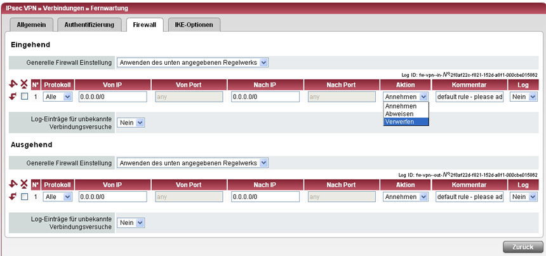Screen dimensions: 546x256
Task: Open Generelle Firewall Einstellung dropdown under Eingehend
Action: point(192,62)
